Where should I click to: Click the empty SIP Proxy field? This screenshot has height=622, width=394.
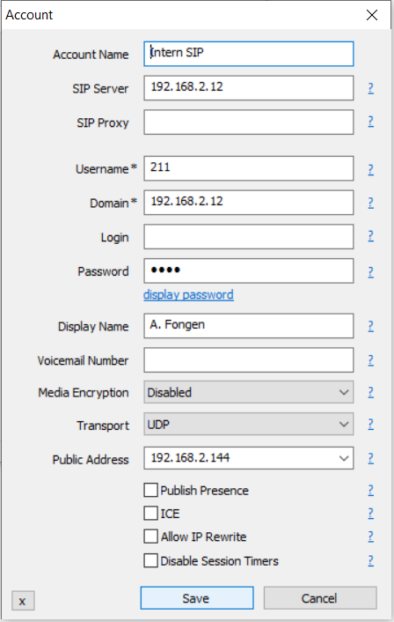249,122
